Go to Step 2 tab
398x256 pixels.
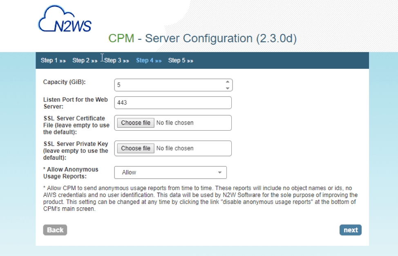point(85,61)
